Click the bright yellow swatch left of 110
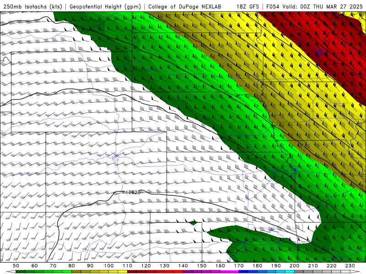The image size is (366, 274). (123, 272)
